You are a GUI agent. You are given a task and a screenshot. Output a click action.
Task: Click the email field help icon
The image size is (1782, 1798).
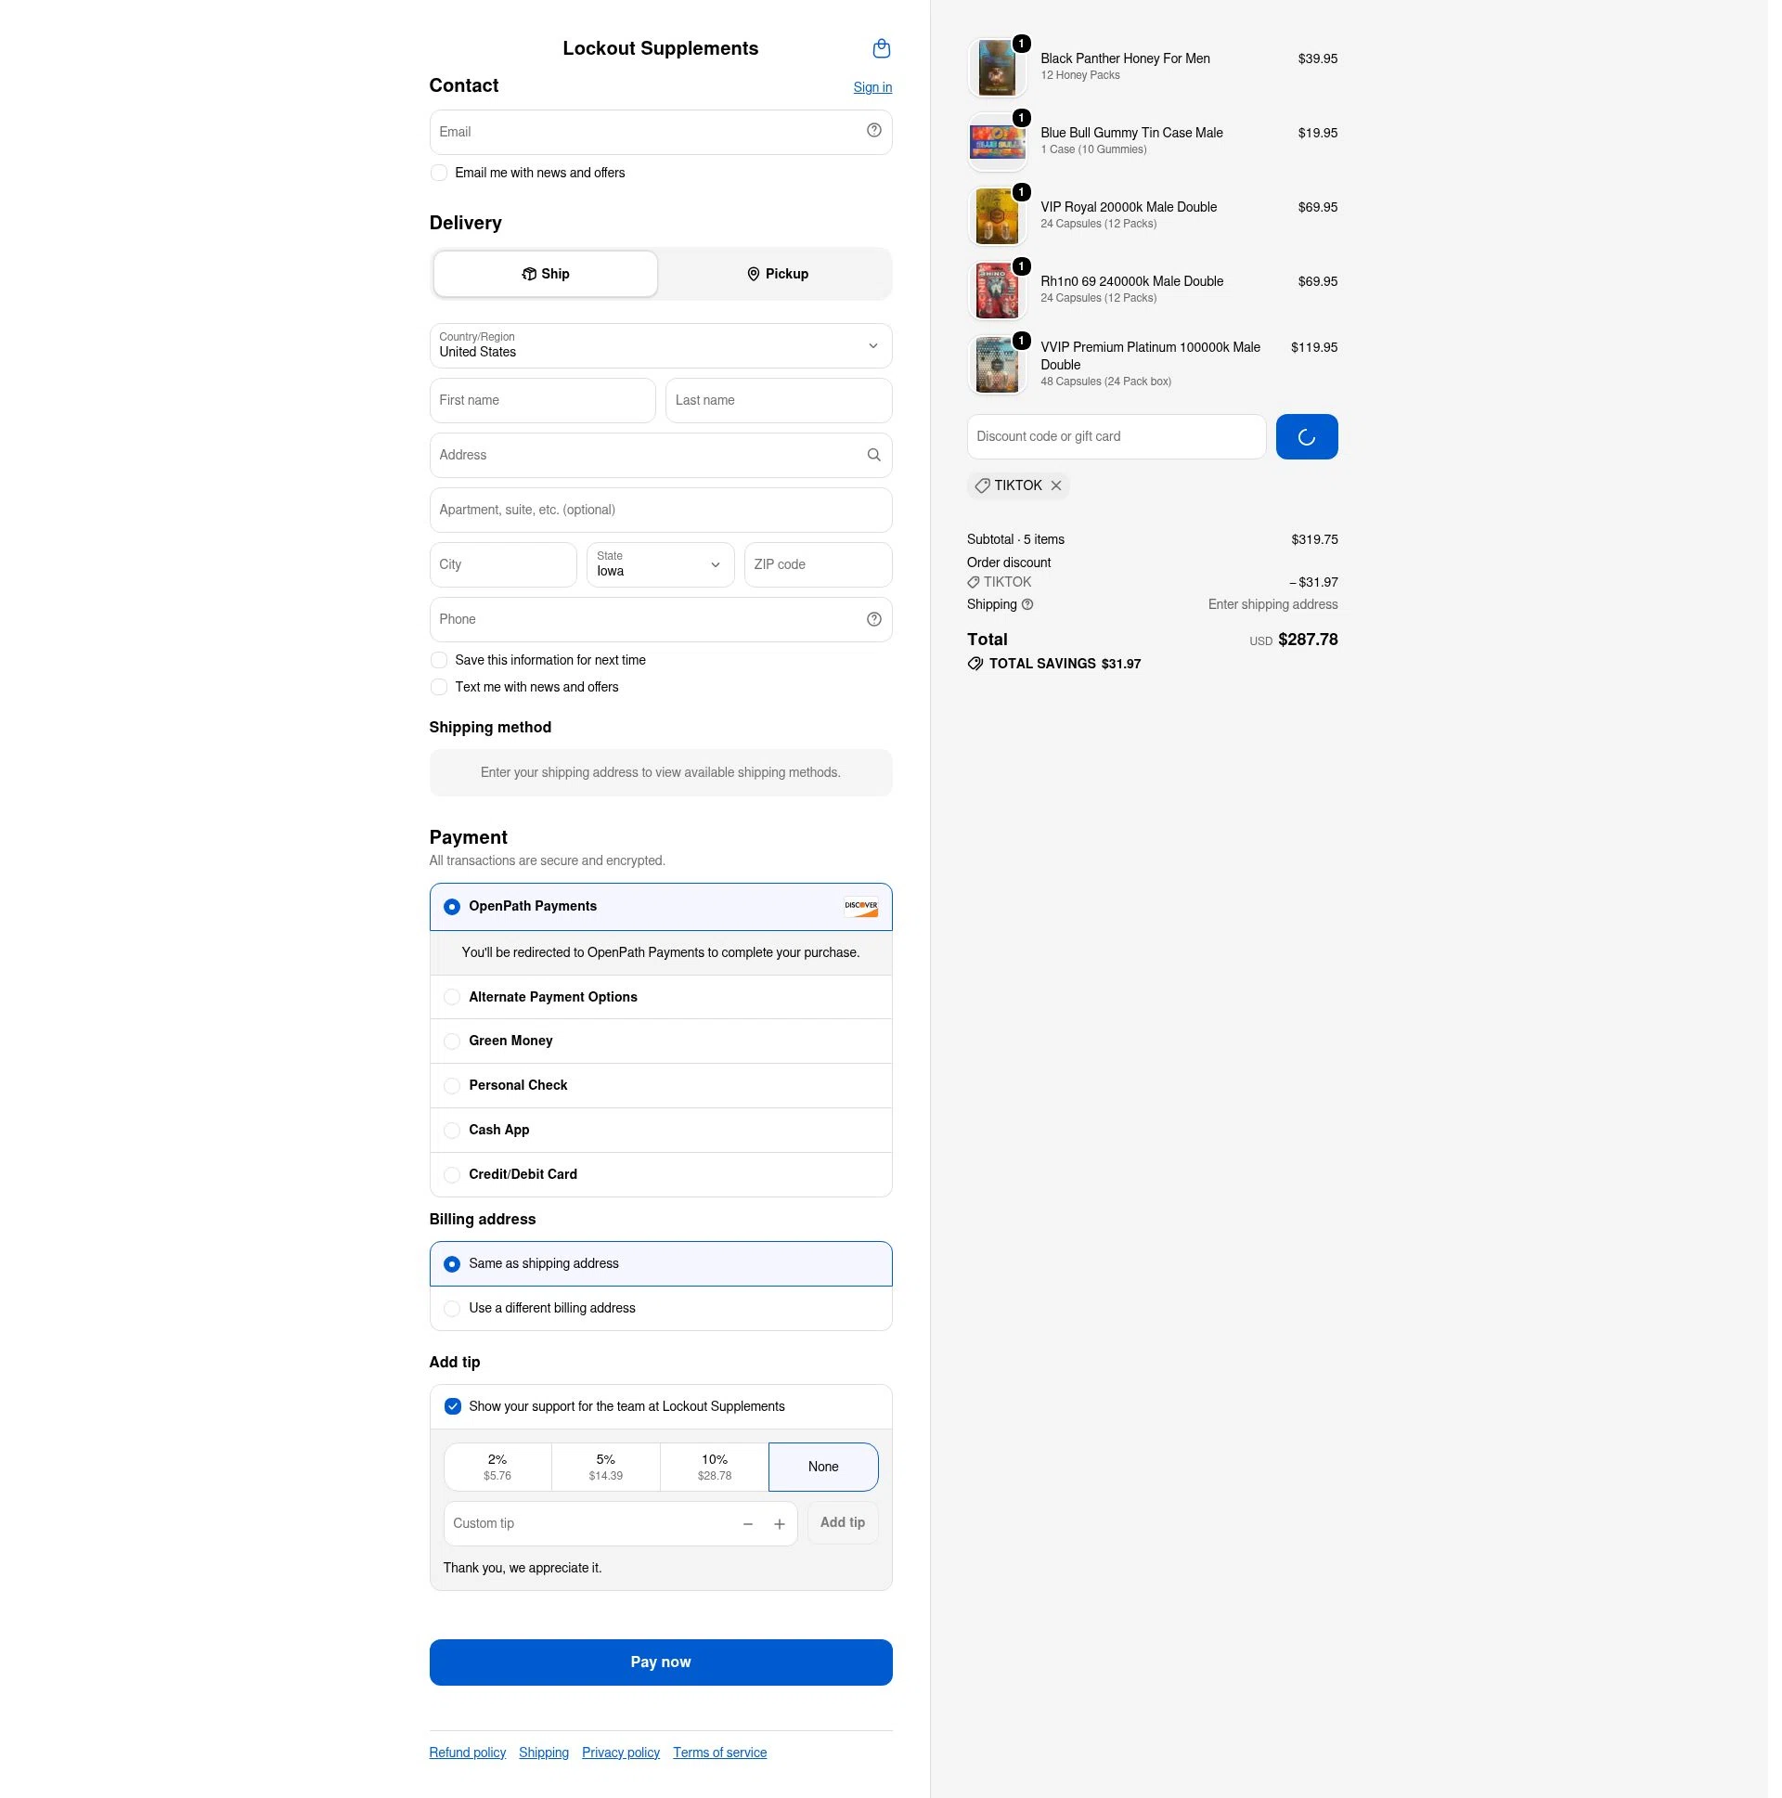coord(873,130)
